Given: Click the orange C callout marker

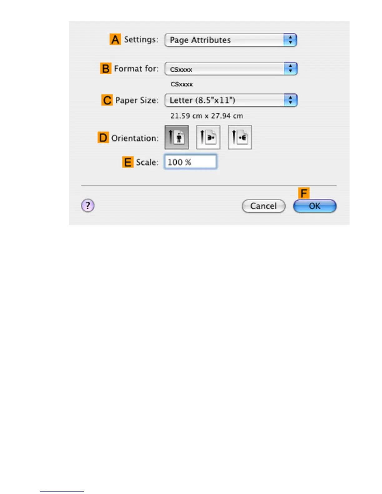Looking at the screenshot, I should 107,100.
